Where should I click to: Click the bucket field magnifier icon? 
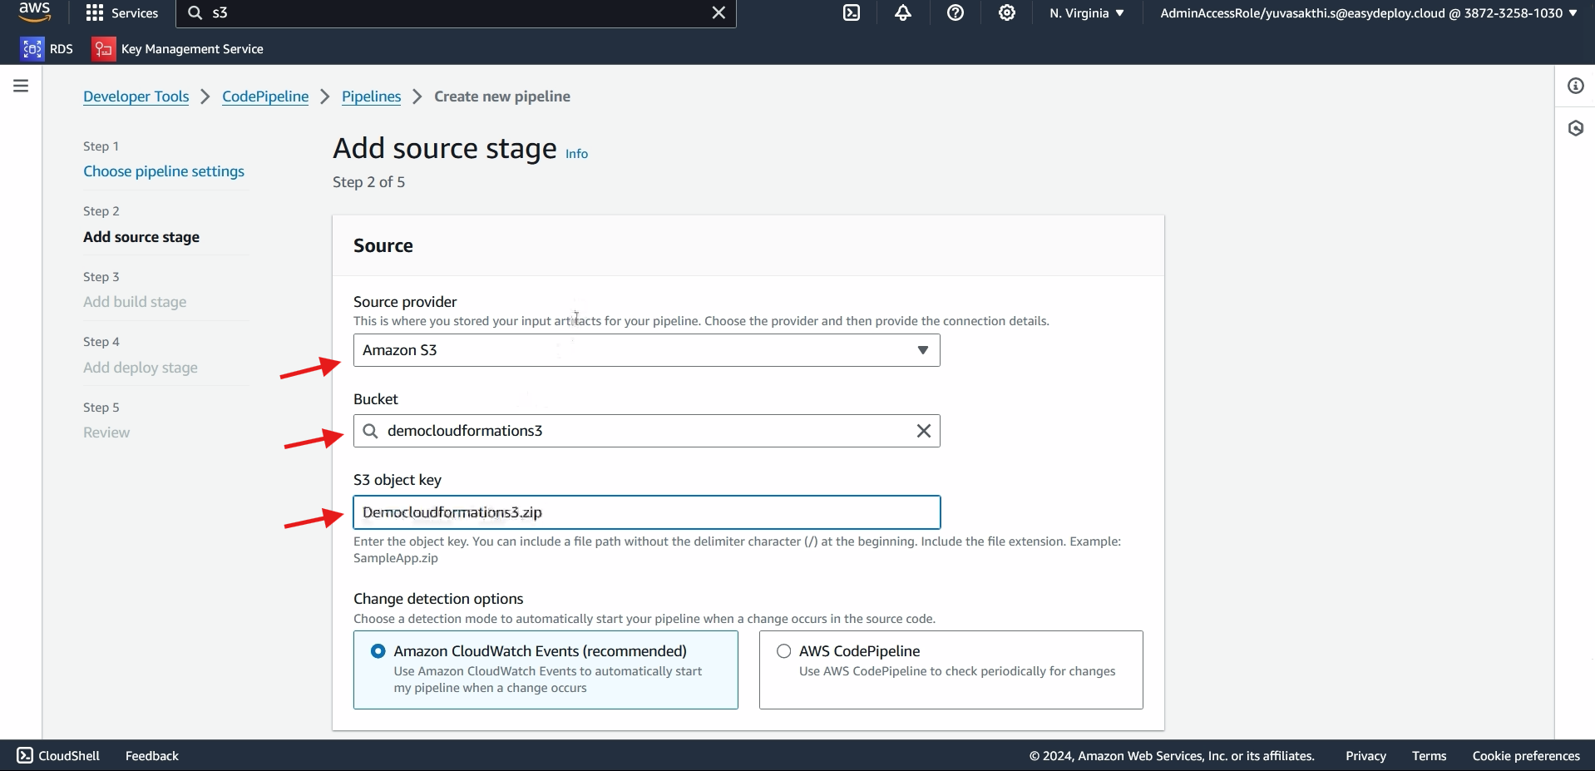tap(371, 431)
